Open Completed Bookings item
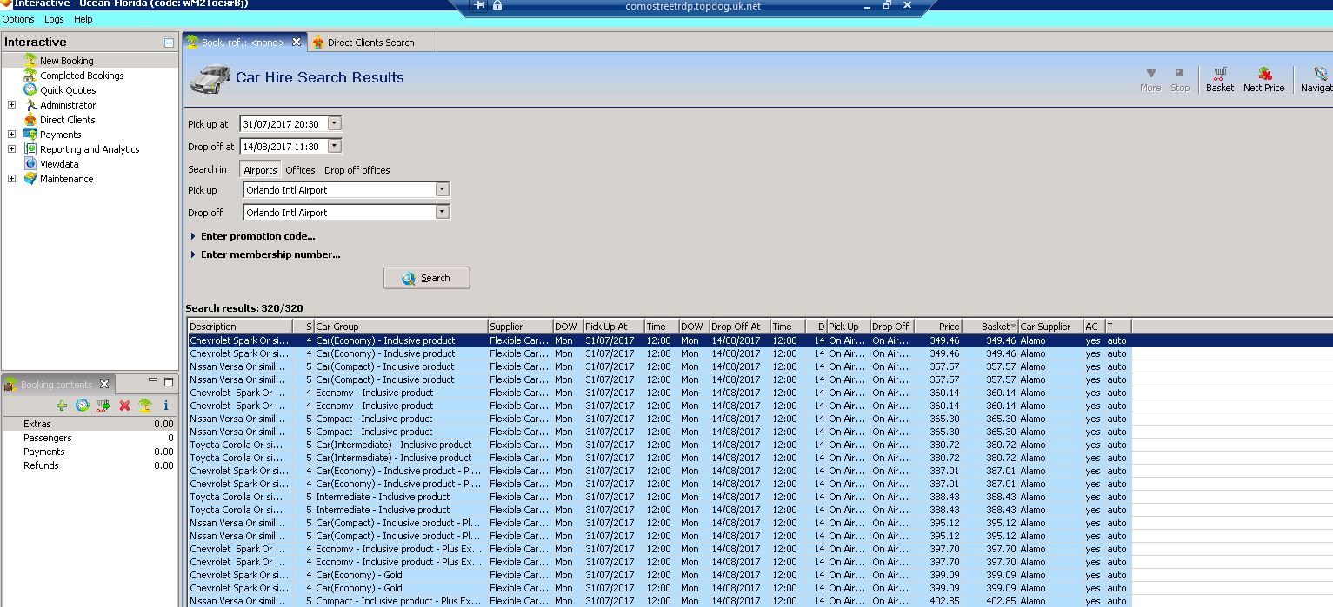 pos(82,76)
